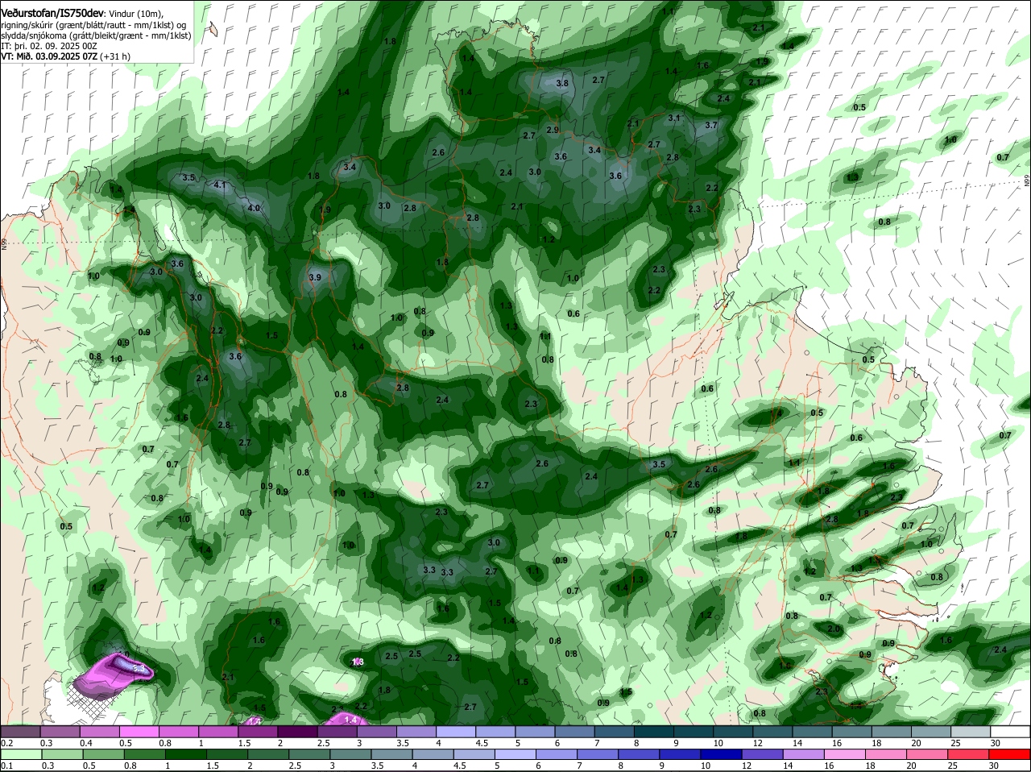This screenshot has width=1031, height=772.
Task: Pick the snow legend swatch starting at 2
Action: click(297, 731)
